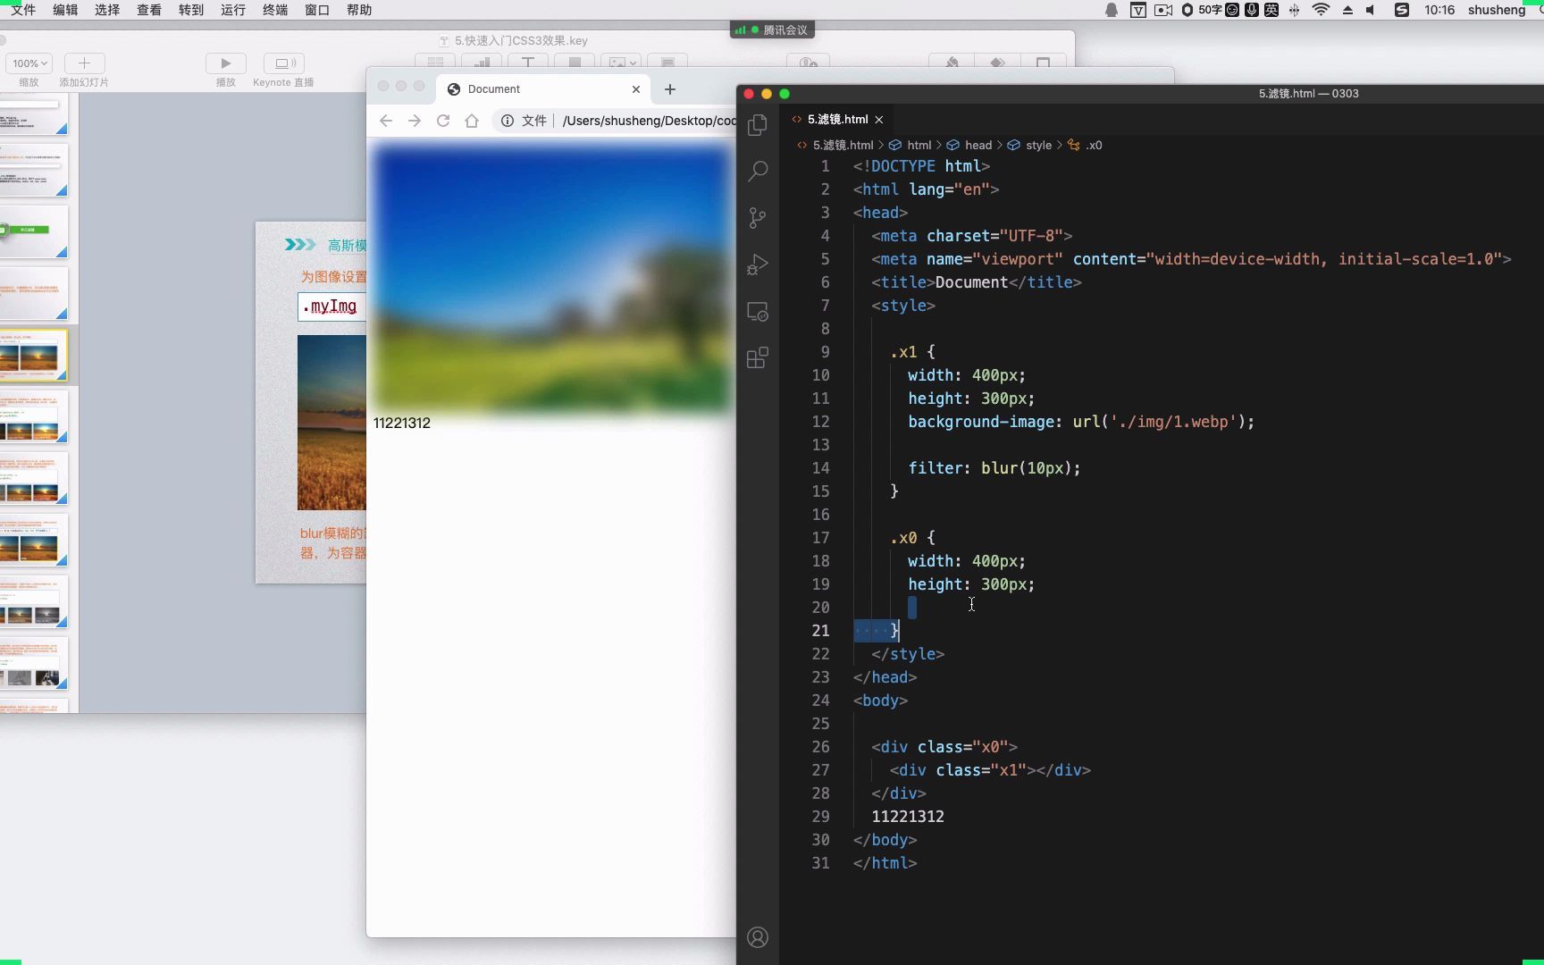Open Run and Debug view
The image size is (1544, 965).
click(x=758, y=264)
